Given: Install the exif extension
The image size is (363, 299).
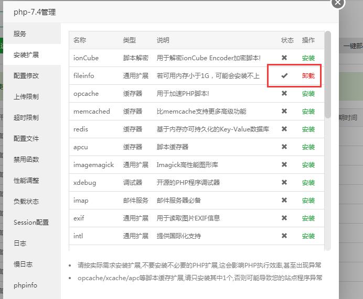Looking at the screenshot, I should tap(308, 218).
